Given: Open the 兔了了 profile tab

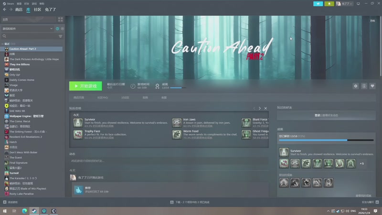Looking at the screenshot, I should point(51,10).
